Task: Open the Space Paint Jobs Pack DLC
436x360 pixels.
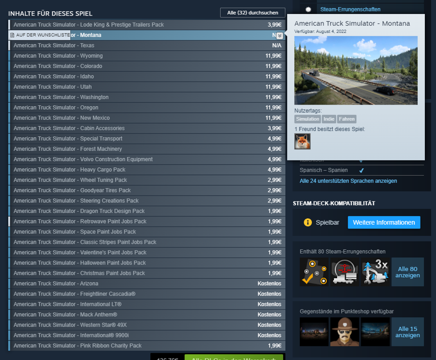Action: coord(147,232)
